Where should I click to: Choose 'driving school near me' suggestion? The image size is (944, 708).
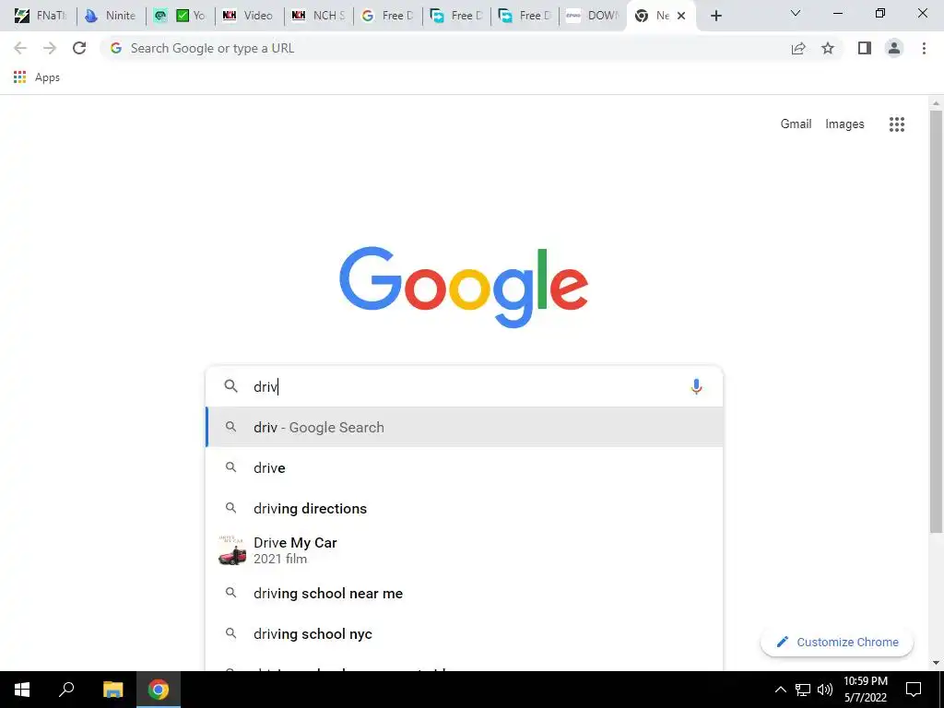click(x=465, y=593)
